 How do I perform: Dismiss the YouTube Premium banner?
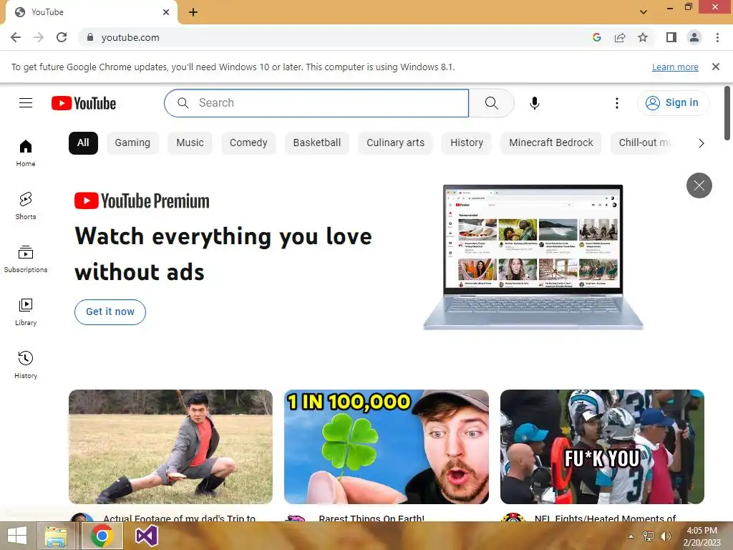(699, 185)
